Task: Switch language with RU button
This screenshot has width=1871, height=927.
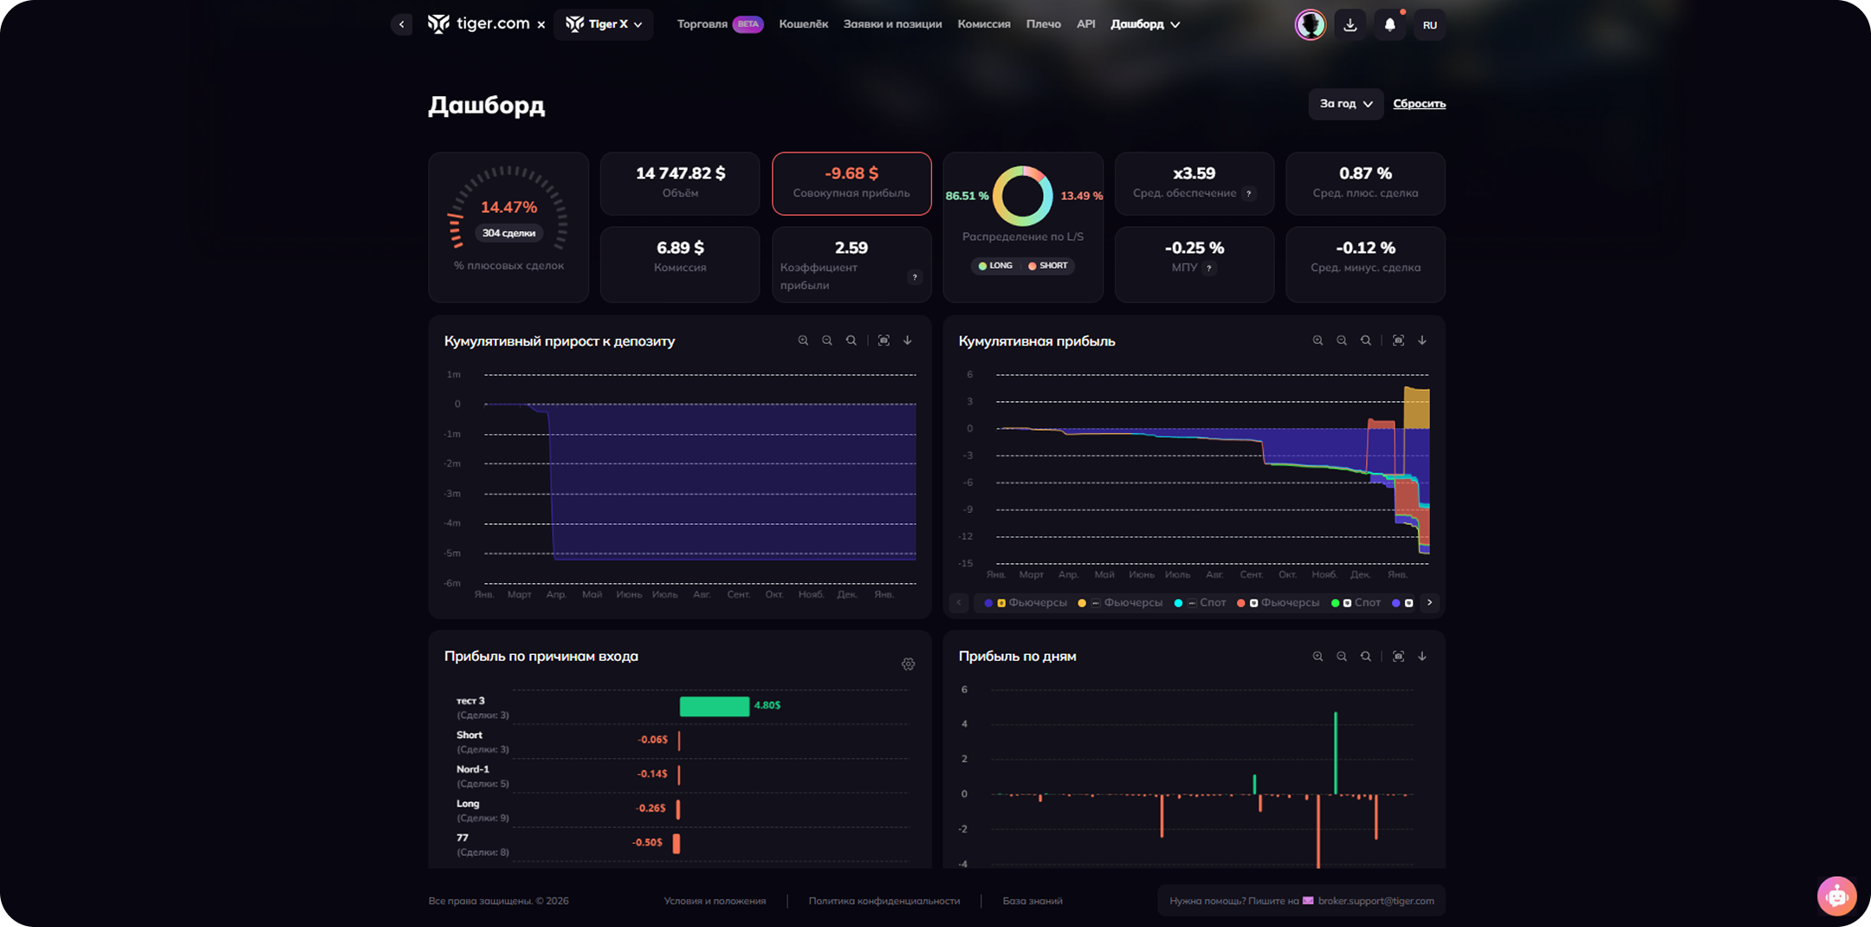Action: 1429,25
